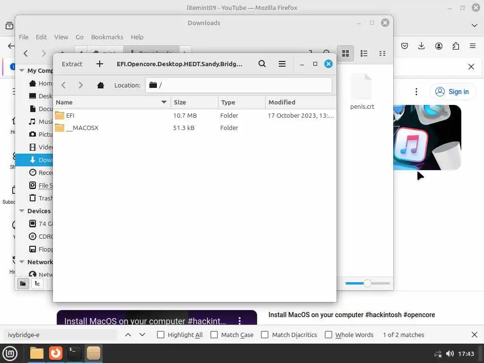
Task: Select the __MACOSX folder row
Action: [194, 128]
